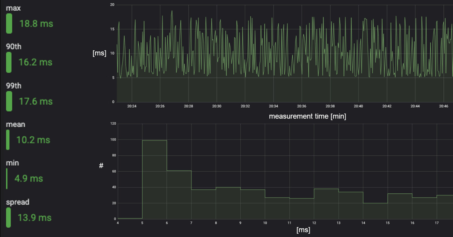Select the 90th percentile panel title
Image resolution: width=453 pixels, height=237 pixels.
click(x=13, y=46)
